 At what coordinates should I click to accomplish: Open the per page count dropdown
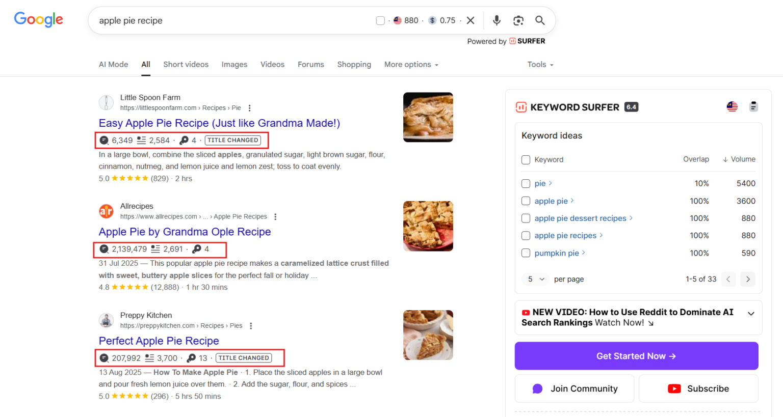(x=536, y=279)
